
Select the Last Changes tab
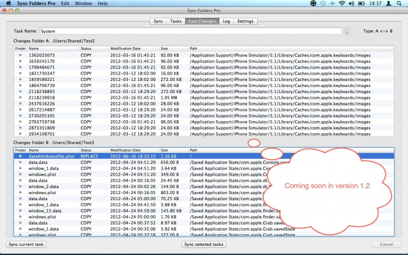202,21
